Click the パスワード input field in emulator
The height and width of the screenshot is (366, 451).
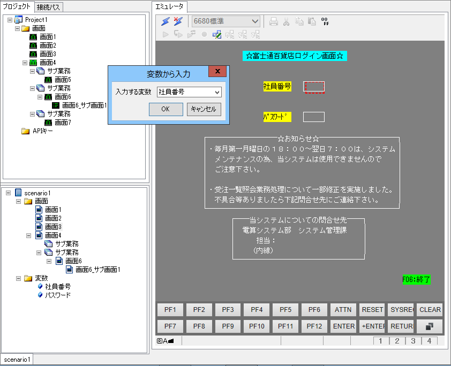(313, 117)
